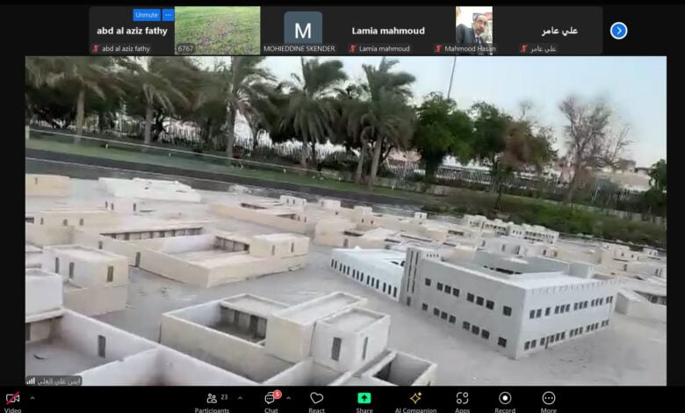Expand the video options caret

tap(32, 397)
